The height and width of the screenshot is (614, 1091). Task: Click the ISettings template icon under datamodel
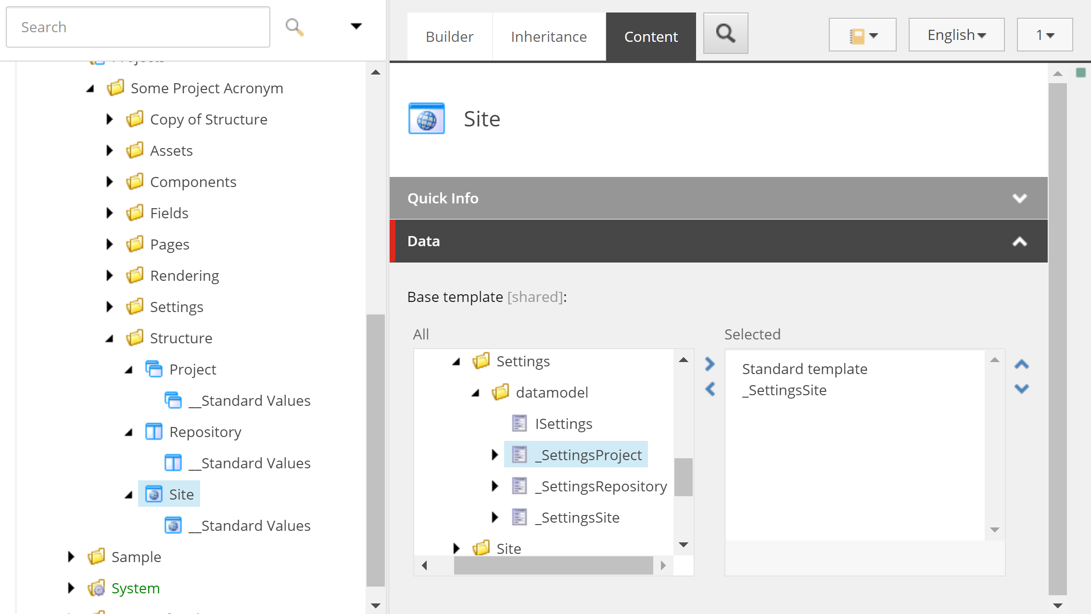coord(520,423)
